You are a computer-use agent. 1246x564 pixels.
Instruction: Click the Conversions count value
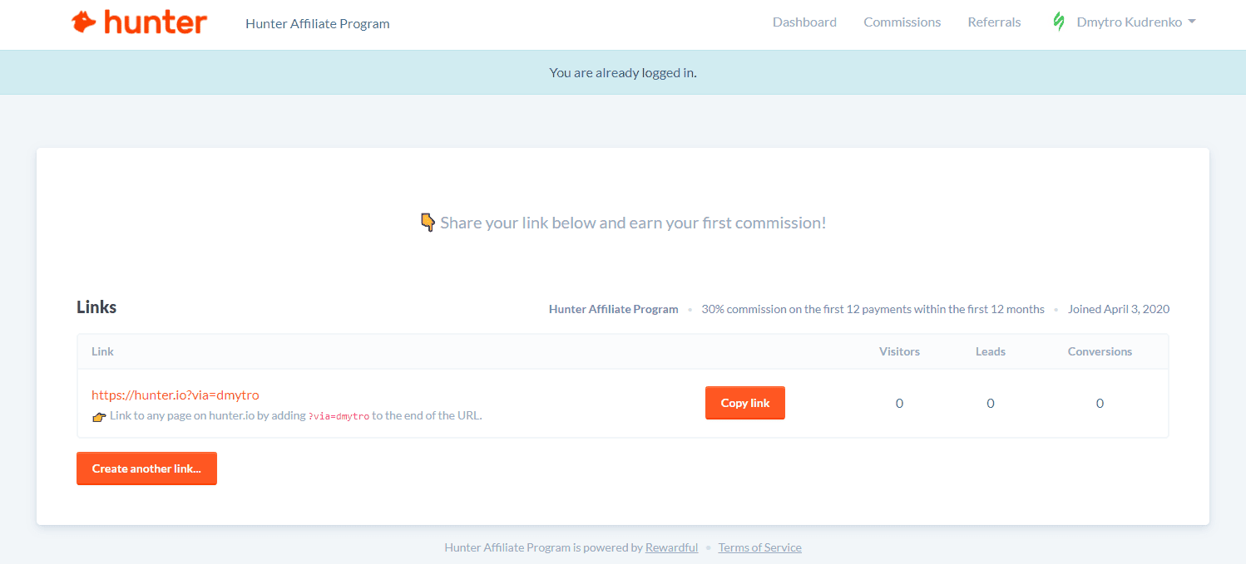point(1100,404)
